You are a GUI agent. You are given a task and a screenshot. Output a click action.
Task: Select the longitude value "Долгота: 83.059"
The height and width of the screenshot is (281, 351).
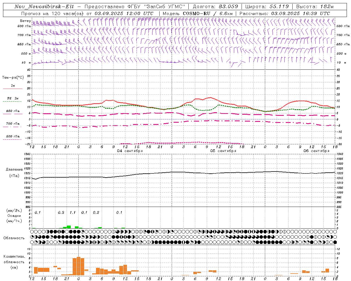(215, 7)
